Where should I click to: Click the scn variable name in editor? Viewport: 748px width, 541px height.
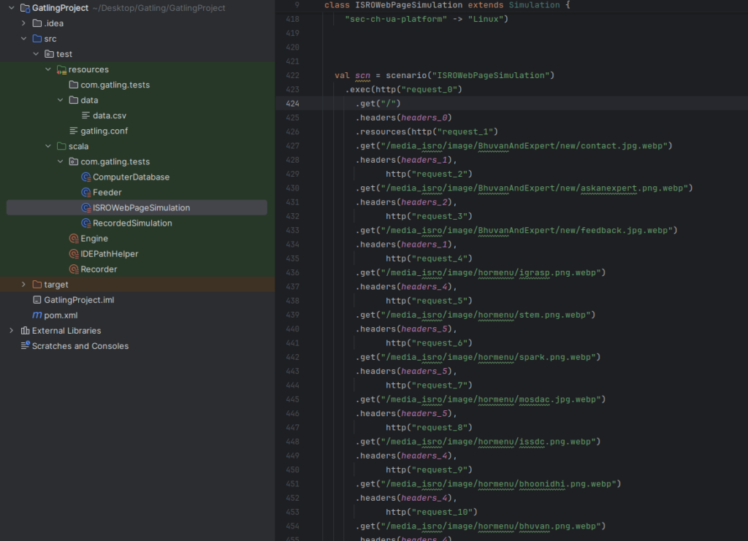(x=362, y=75)
